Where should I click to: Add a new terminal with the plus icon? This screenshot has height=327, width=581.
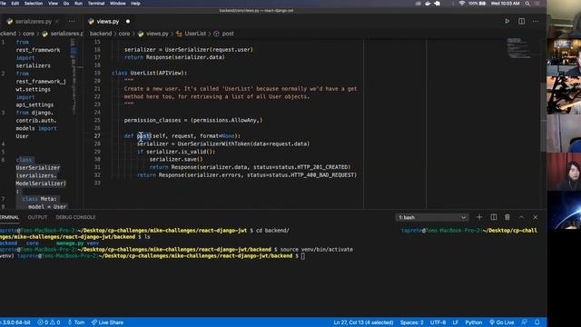[479, 217]
